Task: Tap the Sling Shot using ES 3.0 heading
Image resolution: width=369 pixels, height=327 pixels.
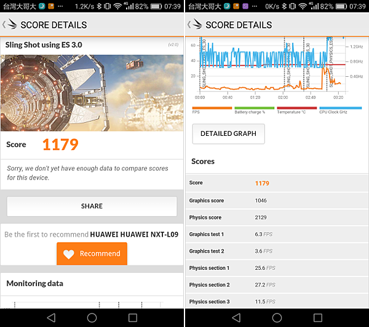Action: (44, 45)
